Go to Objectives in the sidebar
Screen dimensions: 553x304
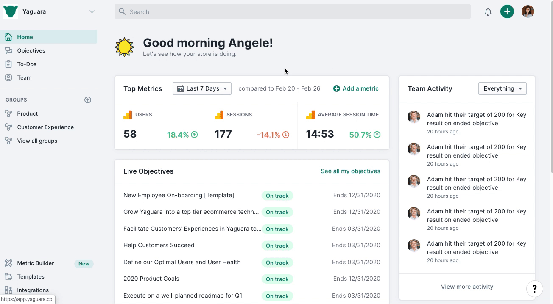coord(31,50)
